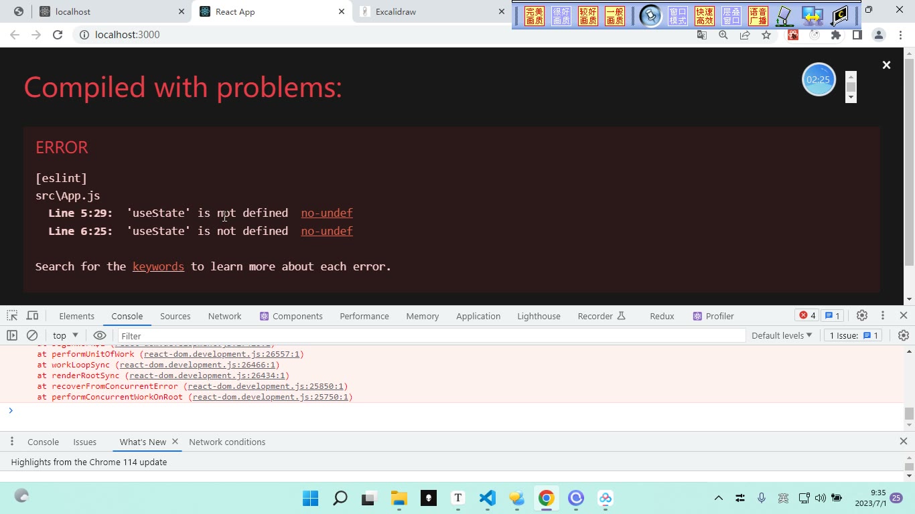Click the red error count badge showing 4
Screen dimensions: 915x514
(807, 316)
